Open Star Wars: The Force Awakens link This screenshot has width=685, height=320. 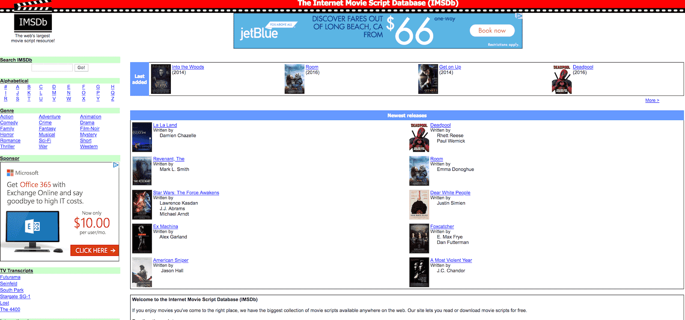coord(186,193)
